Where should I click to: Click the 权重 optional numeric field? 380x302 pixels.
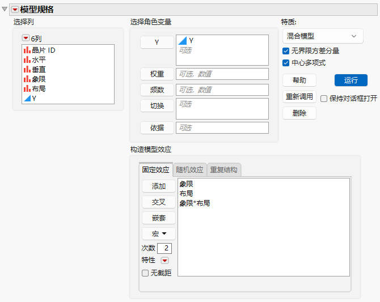coord(222,74)
